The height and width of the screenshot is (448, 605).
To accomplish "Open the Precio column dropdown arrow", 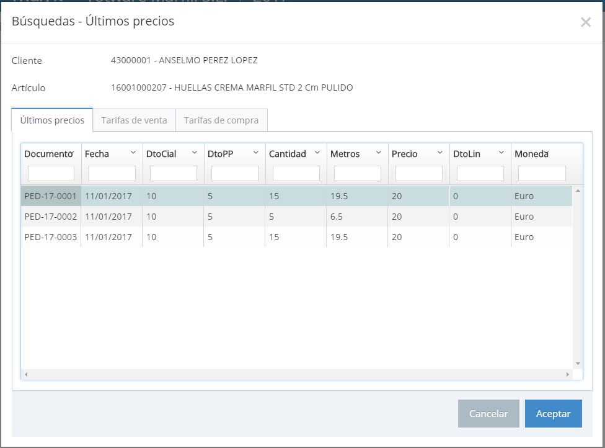I will tap(440, 153).
